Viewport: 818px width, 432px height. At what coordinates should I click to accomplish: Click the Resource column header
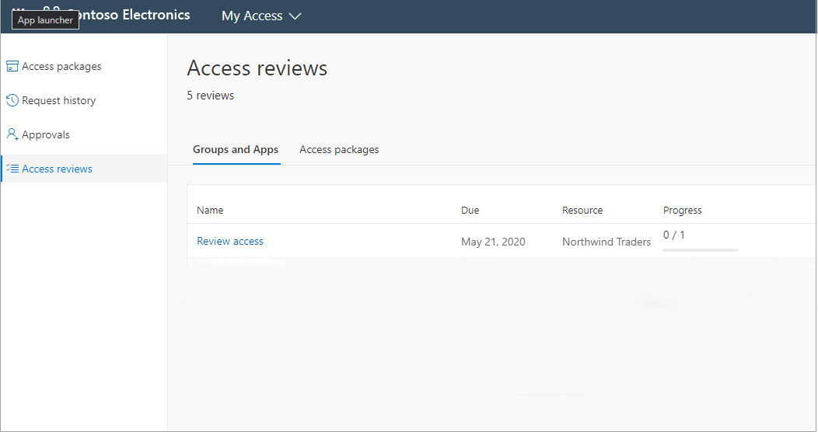pos(582,210)
